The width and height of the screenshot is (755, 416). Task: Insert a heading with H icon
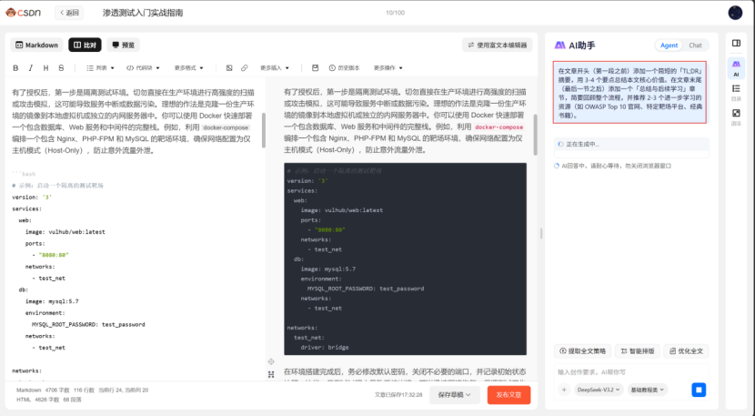pos(45,68)
